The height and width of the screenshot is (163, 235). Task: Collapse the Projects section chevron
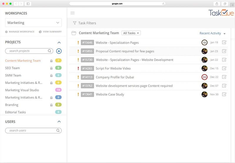point(59,42)
